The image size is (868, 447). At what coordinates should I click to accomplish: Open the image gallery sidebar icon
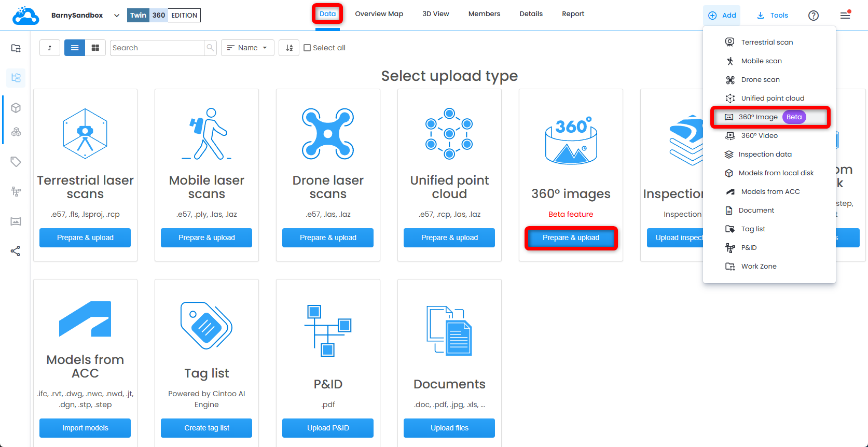pos(16,221)
